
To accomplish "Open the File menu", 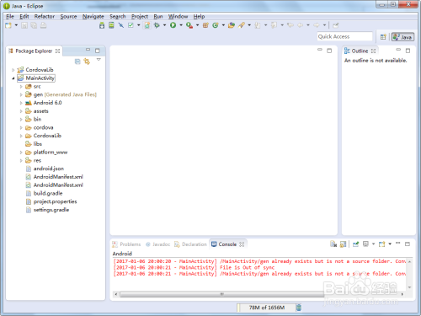I will [x=10, y=16].
